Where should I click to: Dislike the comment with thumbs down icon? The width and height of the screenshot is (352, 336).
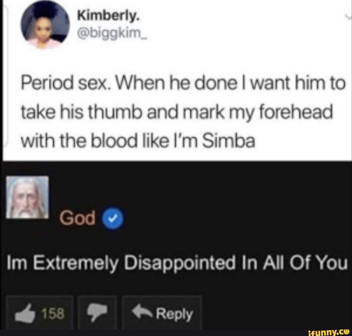coord(97,312)
